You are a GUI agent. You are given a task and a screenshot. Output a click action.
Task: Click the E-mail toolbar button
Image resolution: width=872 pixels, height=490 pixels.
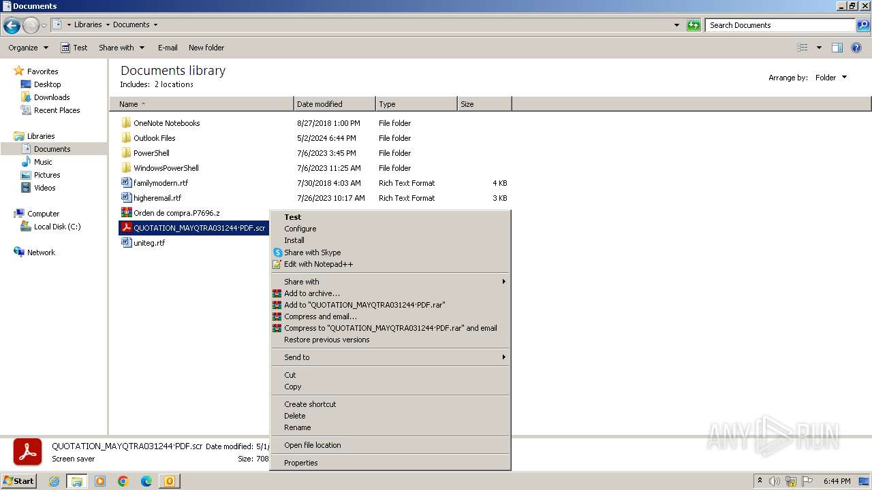[x=168, y=48]
